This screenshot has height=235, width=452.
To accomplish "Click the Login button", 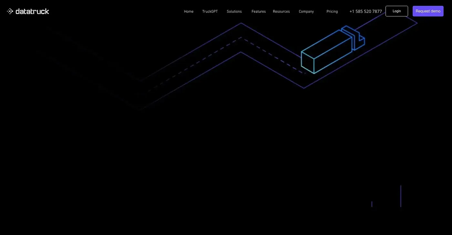I will (x=397, y=11).
